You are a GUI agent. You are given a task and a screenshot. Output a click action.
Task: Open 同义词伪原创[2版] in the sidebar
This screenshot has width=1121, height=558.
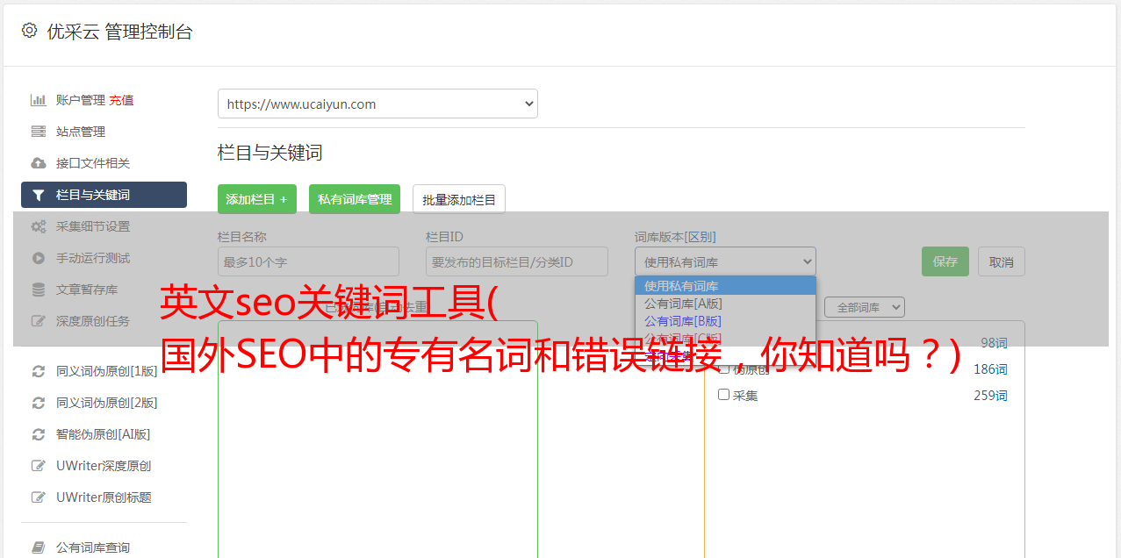click(107, 403)
